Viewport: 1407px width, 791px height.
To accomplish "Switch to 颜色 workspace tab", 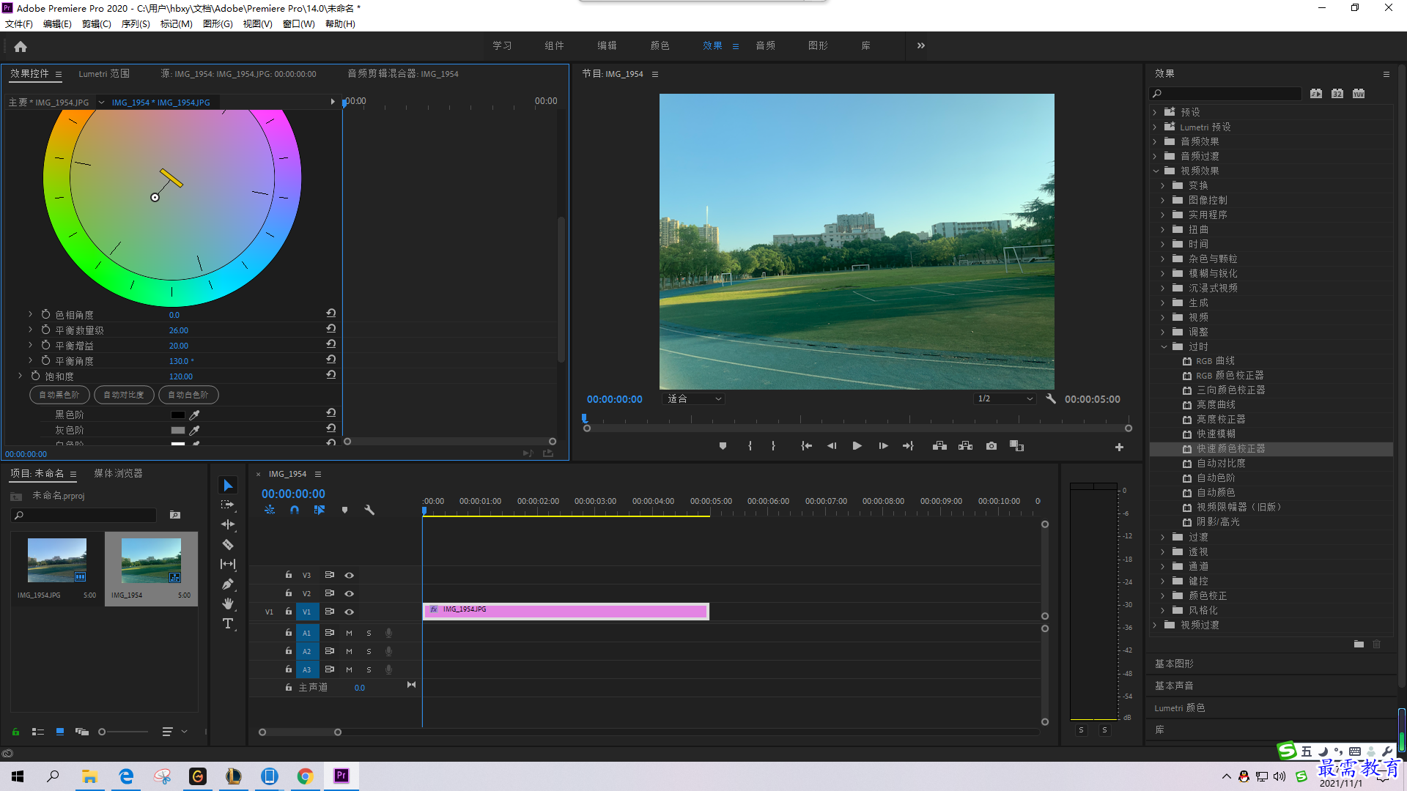I will pos(660,45).
